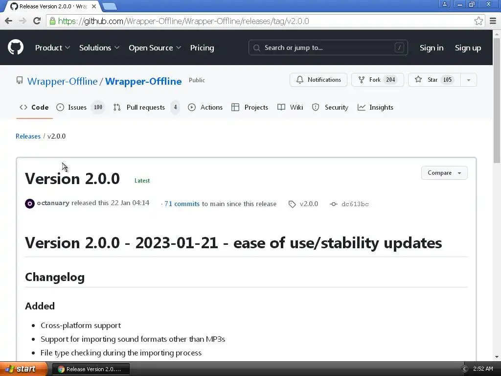Expand the Solutions menu
The image size is (501, 376).
click(99, 47)
